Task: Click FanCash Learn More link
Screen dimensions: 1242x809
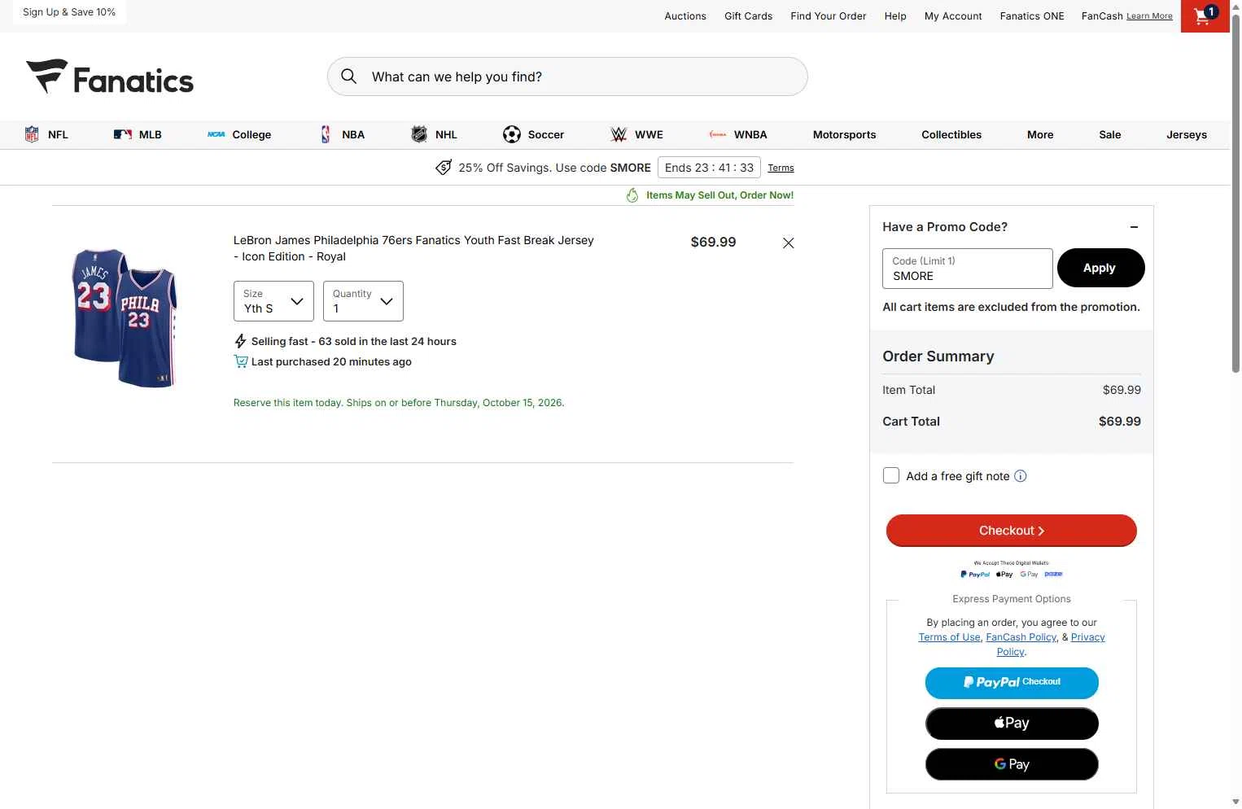Action: click(x=1149, y=16)
